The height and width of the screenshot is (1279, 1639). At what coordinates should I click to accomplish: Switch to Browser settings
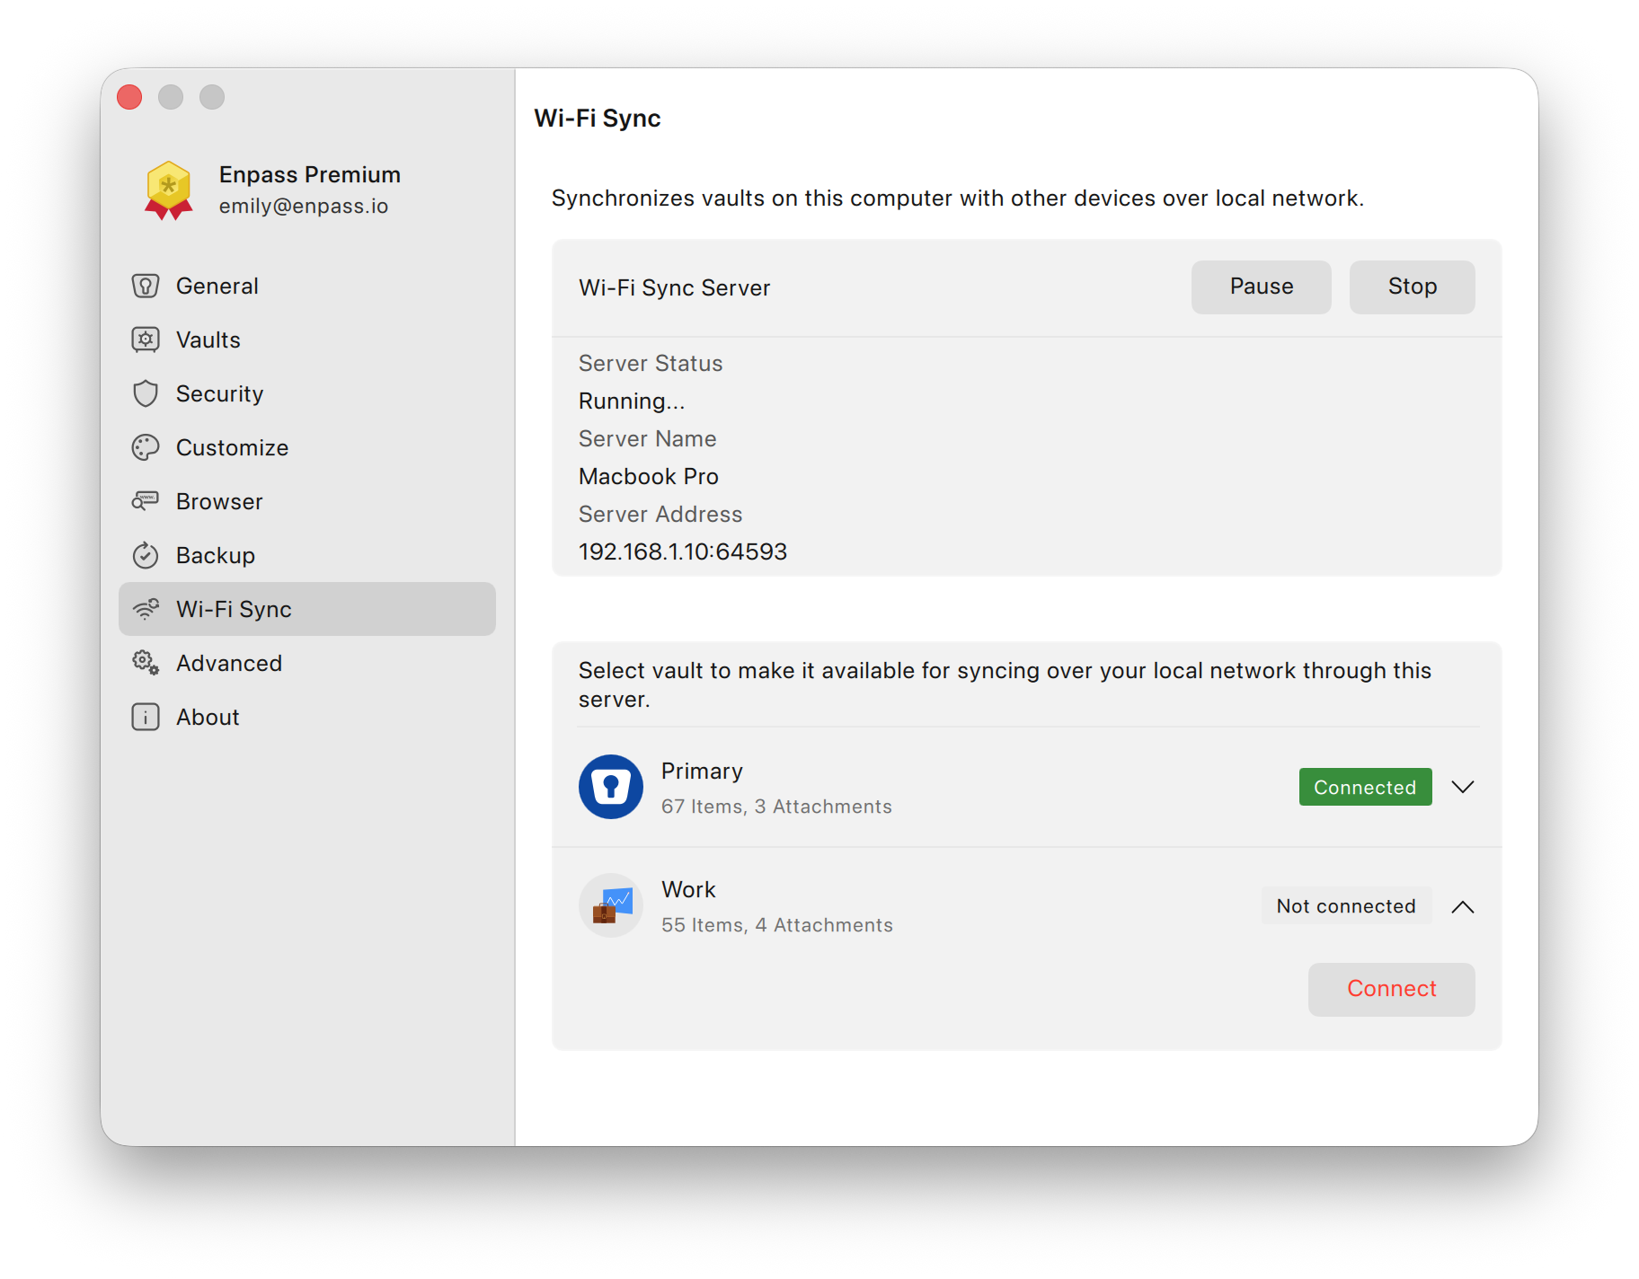[x=307, y=501]
